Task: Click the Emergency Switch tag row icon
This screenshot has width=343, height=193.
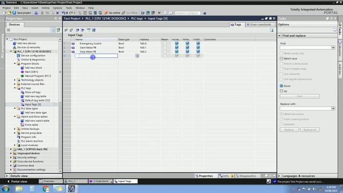Action: pyautogui.click(x=73, y=43)
